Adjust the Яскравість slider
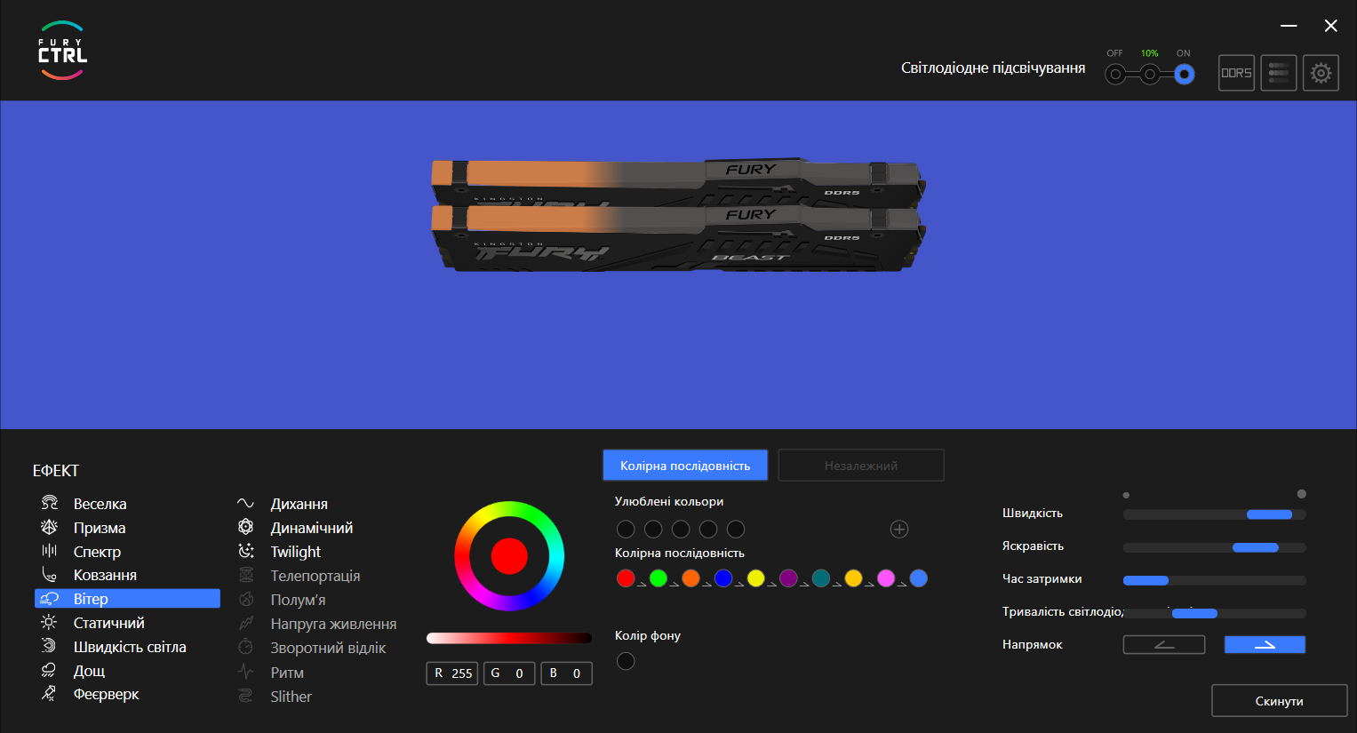 pos(1215,547)
